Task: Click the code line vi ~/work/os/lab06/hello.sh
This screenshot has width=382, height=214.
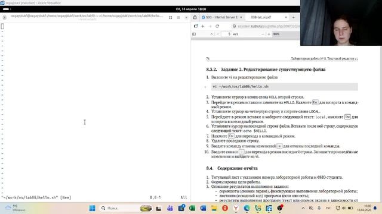Action: (285, 87)
